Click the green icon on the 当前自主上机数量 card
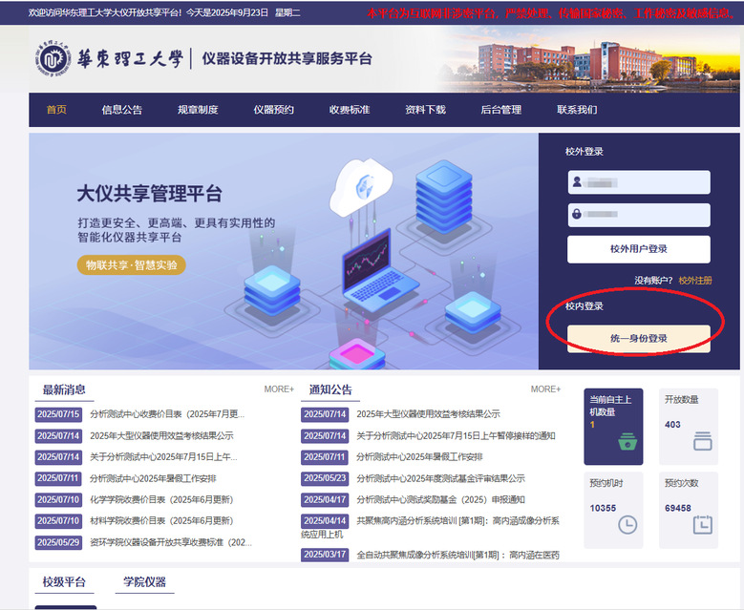This screenshot has height=610, width=744. click(x=627, y=441)
